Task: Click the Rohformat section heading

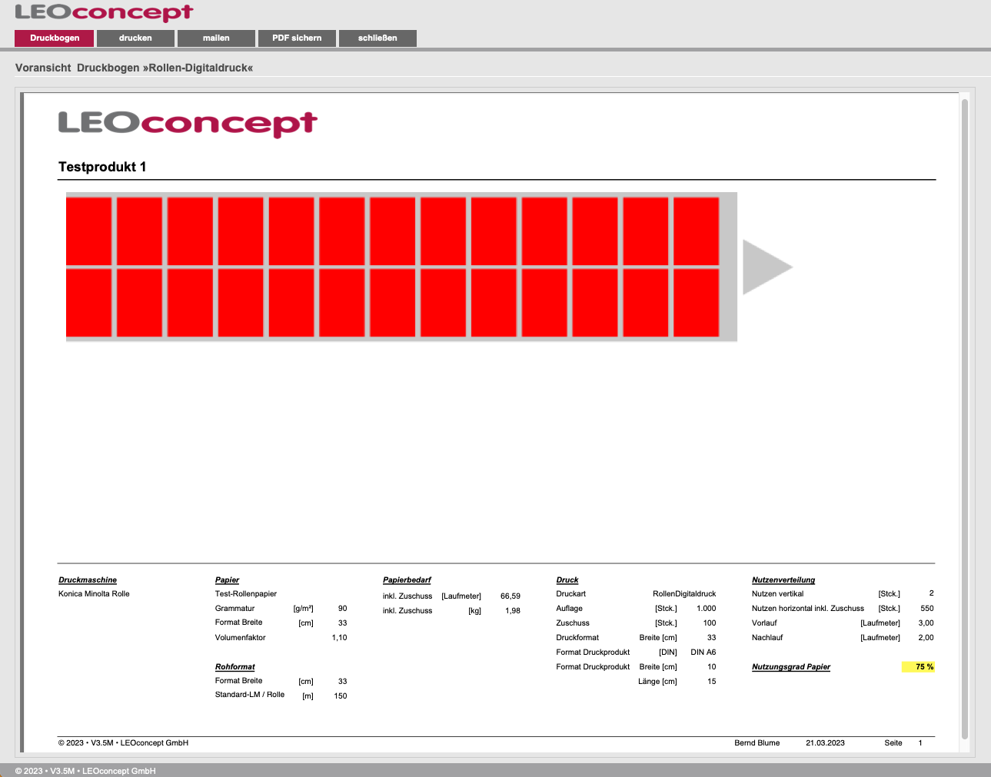Action: tap(234, 667)
